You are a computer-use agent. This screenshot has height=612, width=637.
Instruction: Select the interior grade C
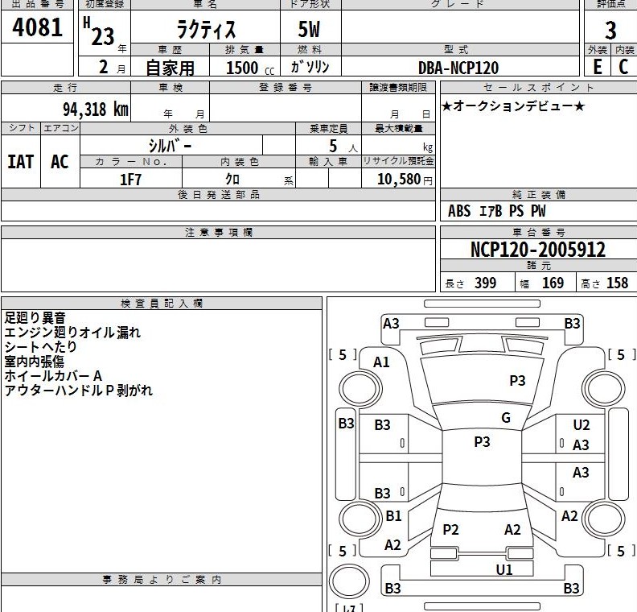pos(623,67)
